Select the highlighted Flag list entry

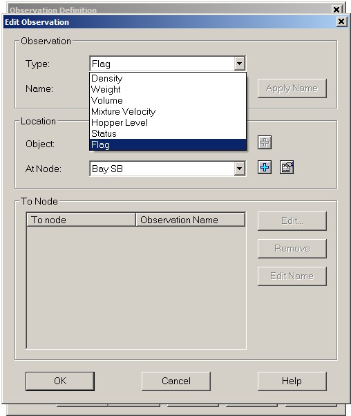pos(168,145)
